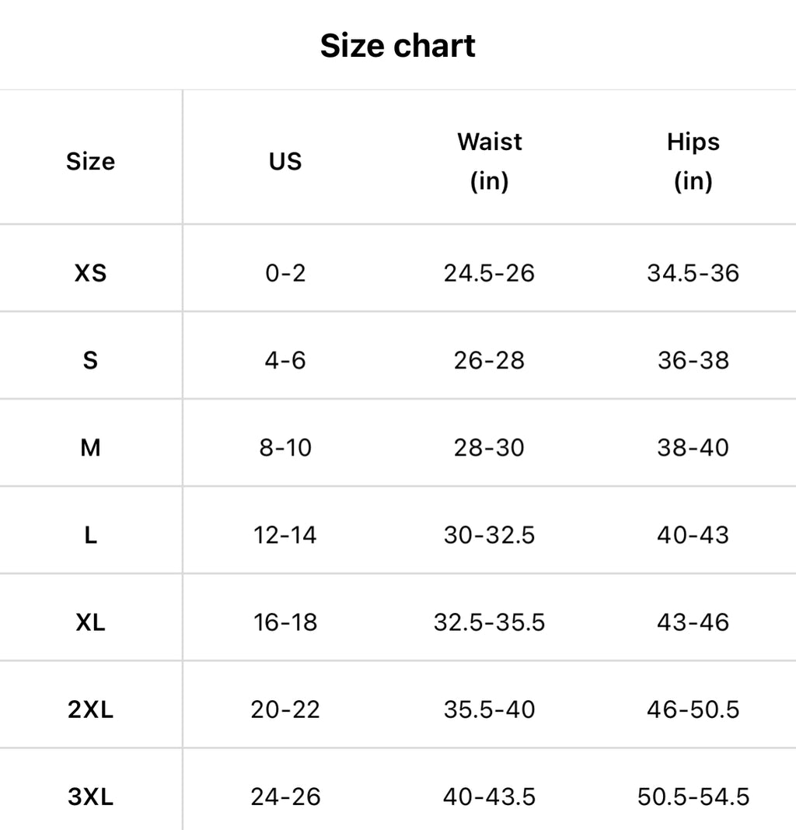Click the US 8-10 cell
The image size is (796, 830).
point(285,447)
